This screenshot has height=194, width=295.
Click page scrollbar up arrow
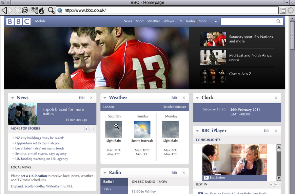292,18
